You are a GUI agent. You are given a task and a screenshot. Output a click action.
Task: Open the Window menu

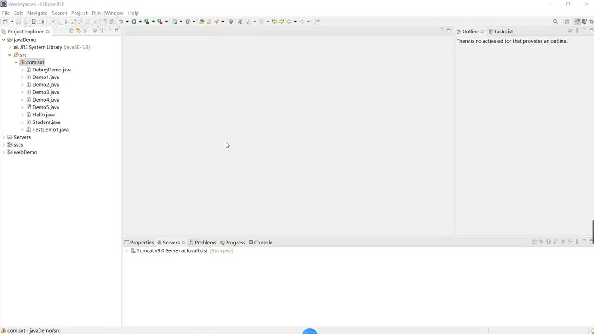pyautogui.click(x=114, y=13)
